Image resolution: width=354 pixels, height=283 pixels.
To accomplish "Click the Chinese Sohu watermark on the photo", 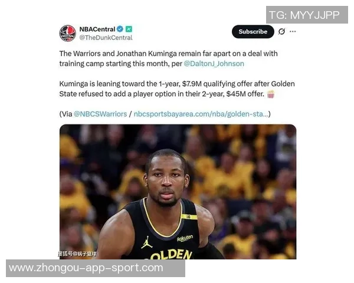I will tap(77, 254).
